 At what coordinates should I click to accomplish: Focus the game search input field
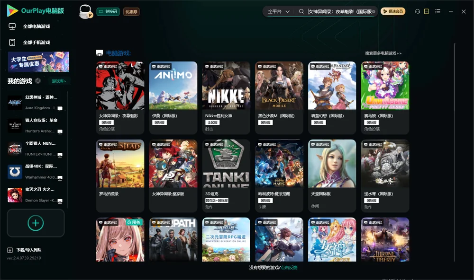[x=339, y=11]
